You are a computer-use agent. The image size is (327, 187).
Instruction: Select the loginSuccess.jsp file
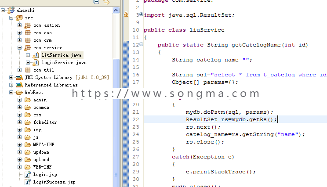pos(54,182)
